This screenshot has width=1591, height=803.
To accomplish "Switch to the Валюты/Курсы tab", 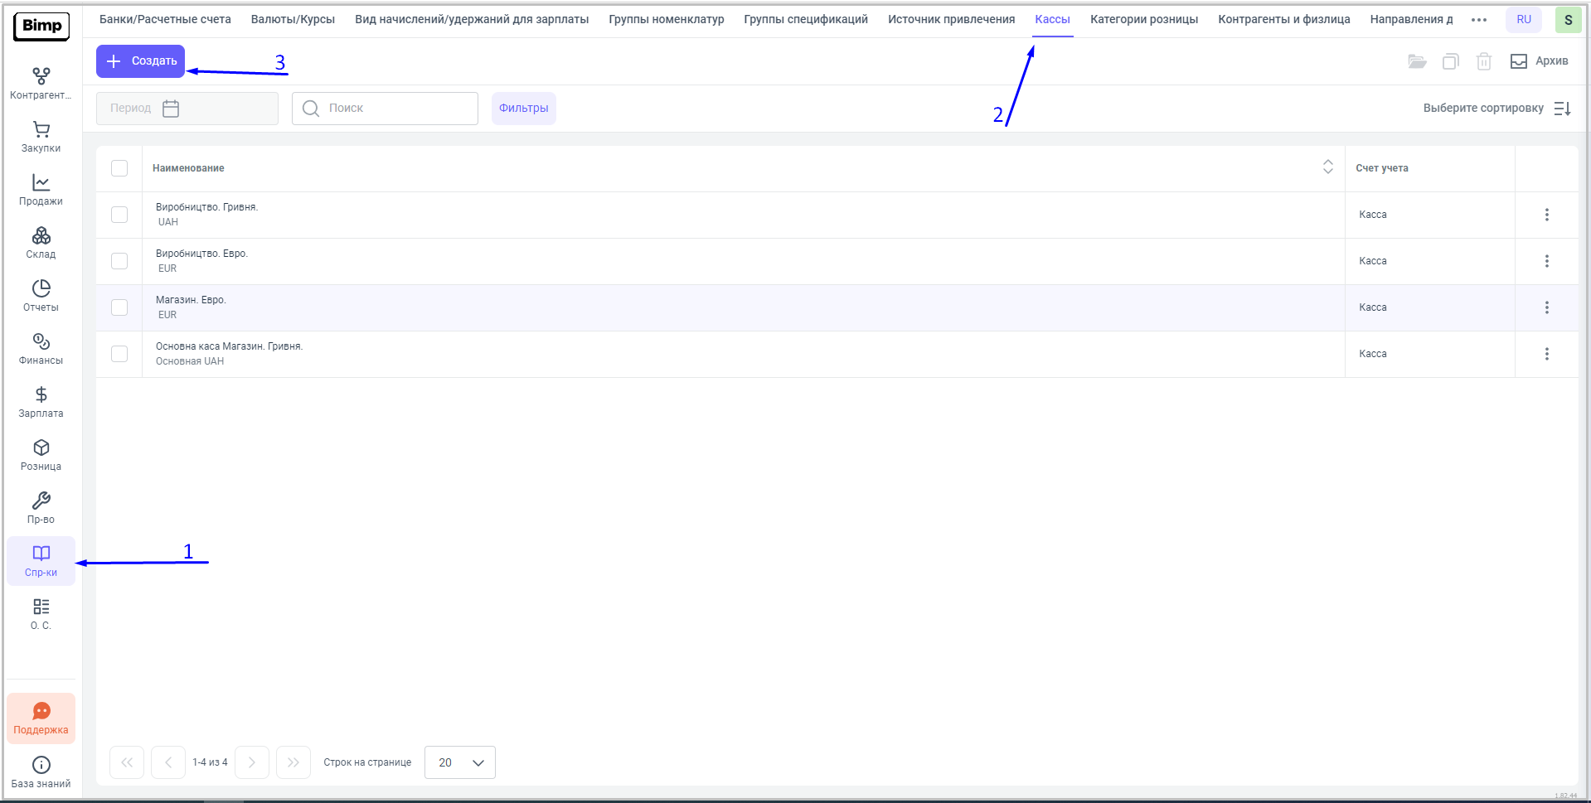I will click(293, 19).
